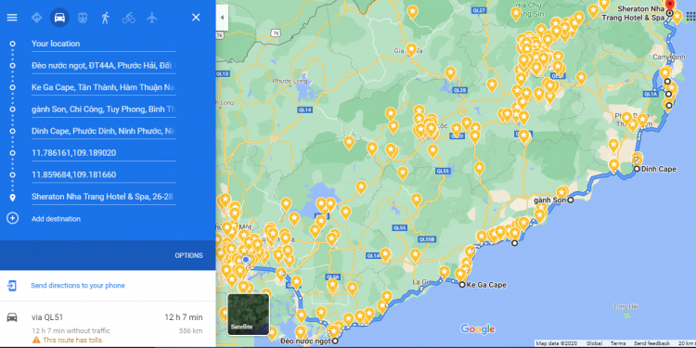Select driving travel mode
Viewport: 696px width, 348px height.
click(x=59, y=18)
